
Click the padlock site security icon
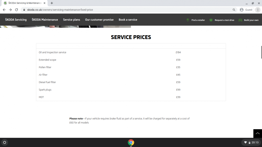(24, 10)
